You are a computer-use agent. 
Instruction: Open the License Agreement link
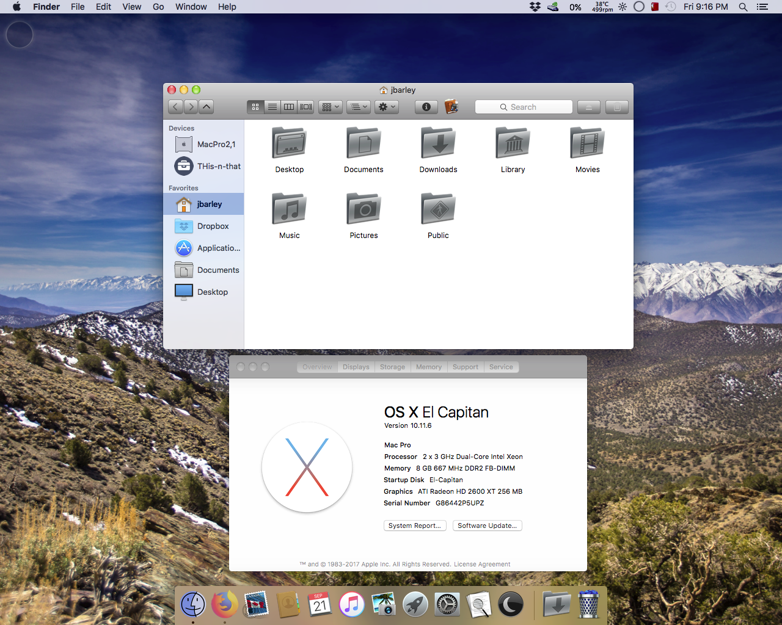coord(482,564)
